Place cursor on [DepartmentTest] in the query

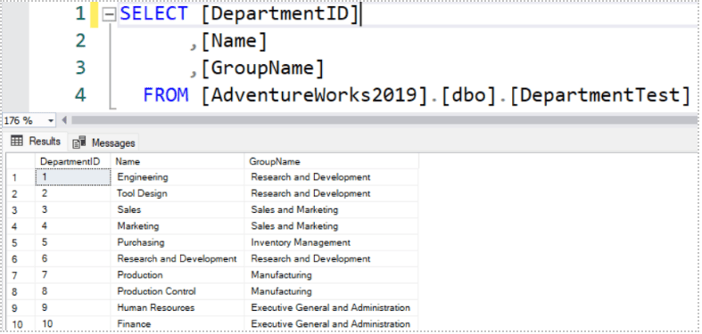coord(600,94)
